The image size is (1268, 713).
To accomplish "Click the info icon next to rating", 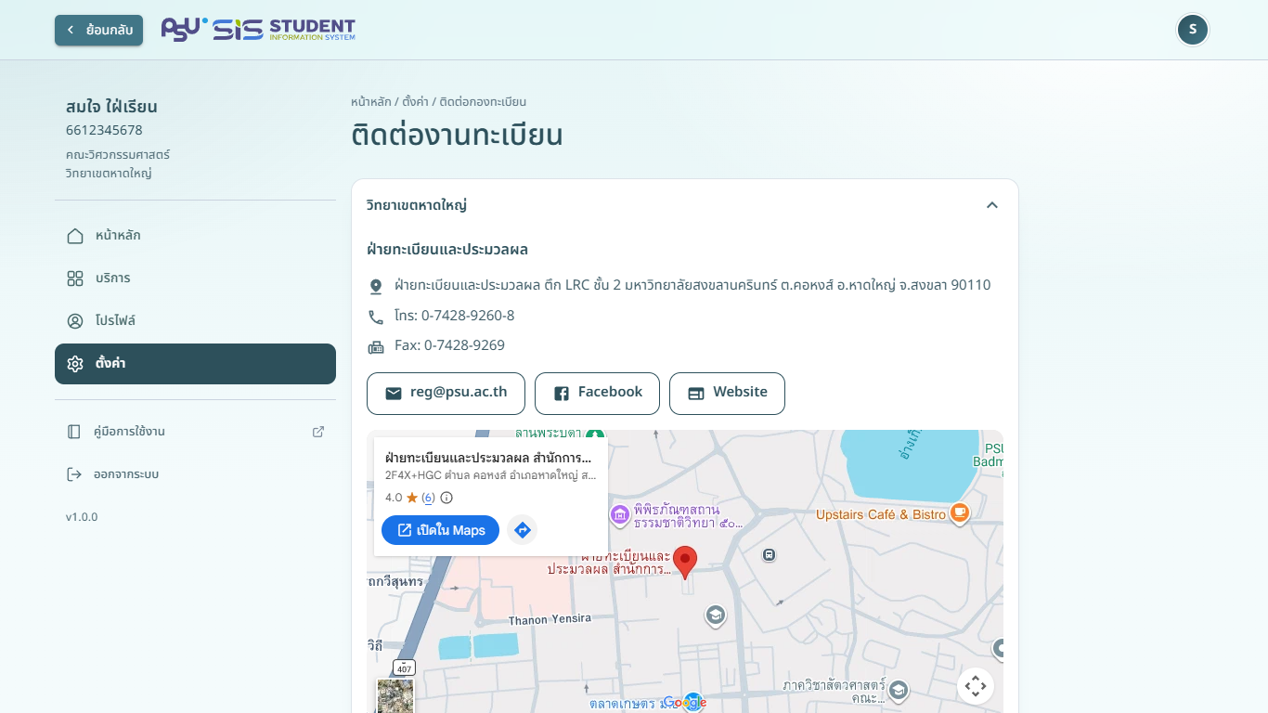I will (446, 498).
